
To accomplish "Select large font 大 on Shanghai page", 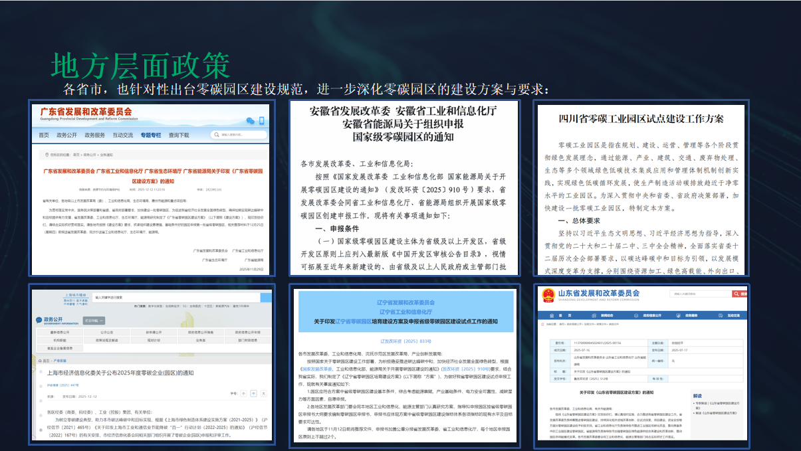I will [263, 393].
